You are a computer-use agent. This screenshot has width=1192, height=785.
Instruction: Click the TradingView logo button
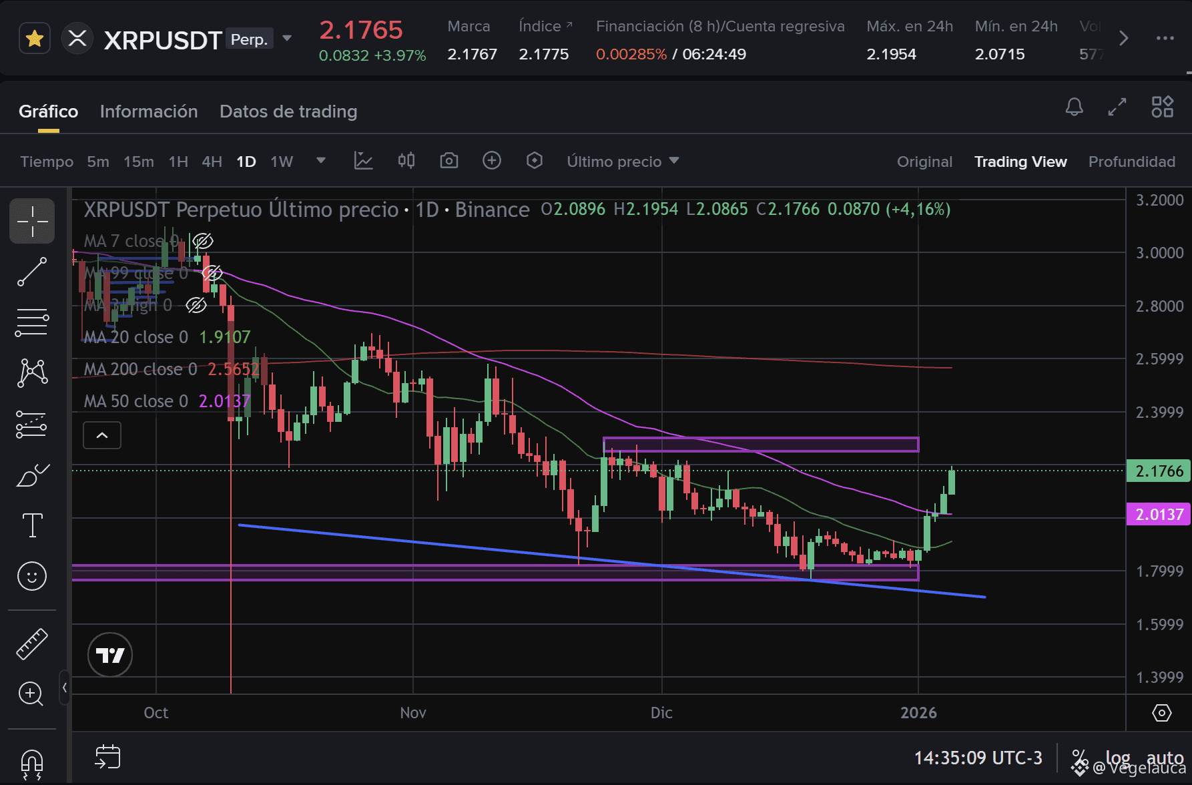click(x=110, y=655)
